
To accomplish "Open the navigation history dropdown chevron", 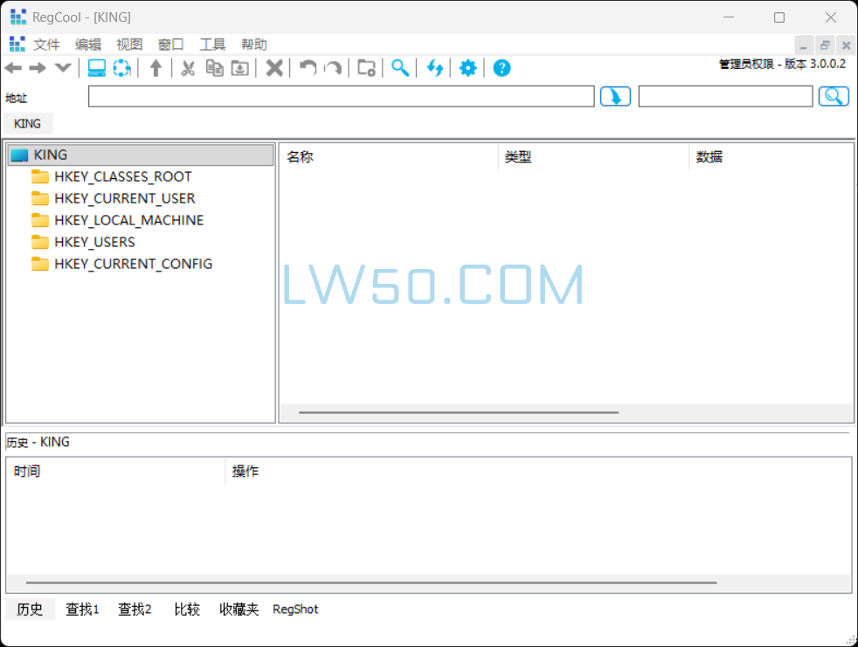I will (62, 67).
